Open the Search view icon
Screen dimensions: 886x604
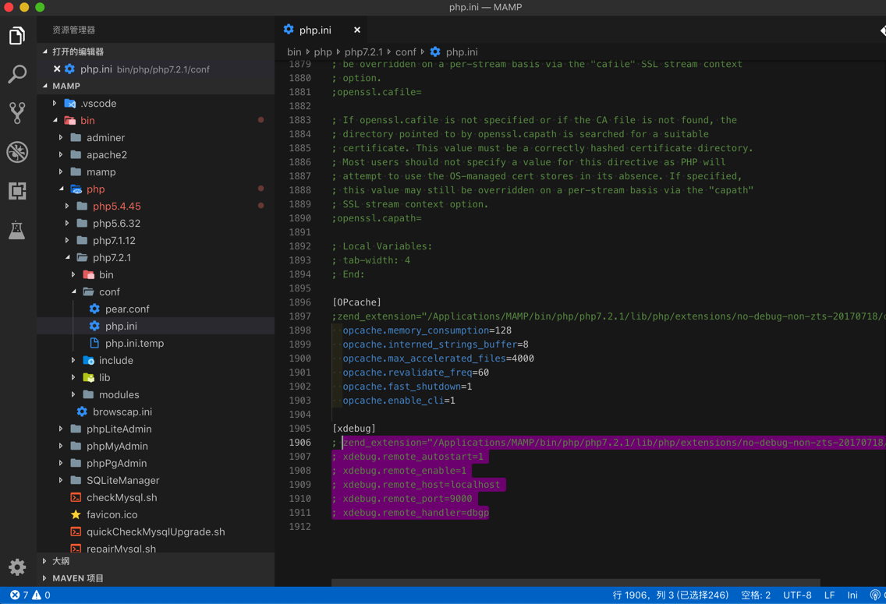click(17, 74)
